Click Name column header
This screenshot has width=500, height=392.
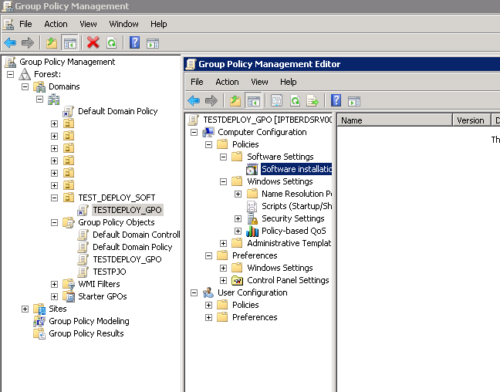click(395, 120)
